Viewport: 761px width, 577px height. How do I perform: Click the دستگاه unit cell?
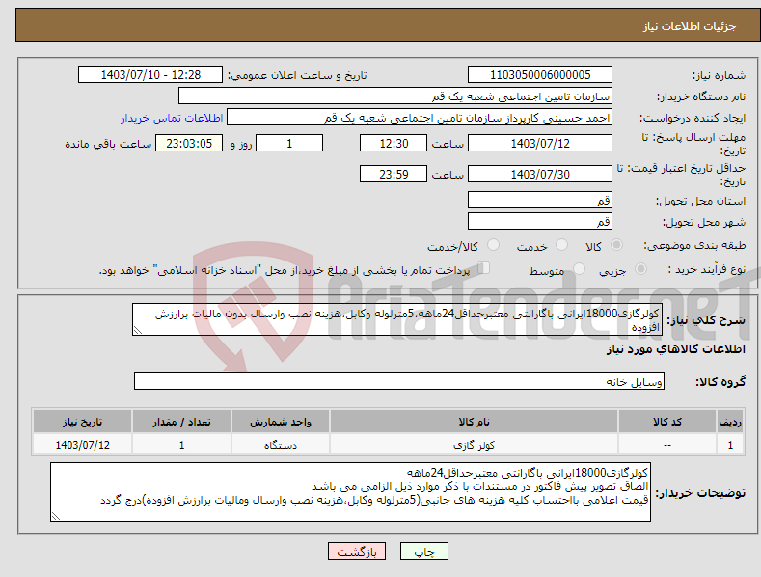coord(281,445)
